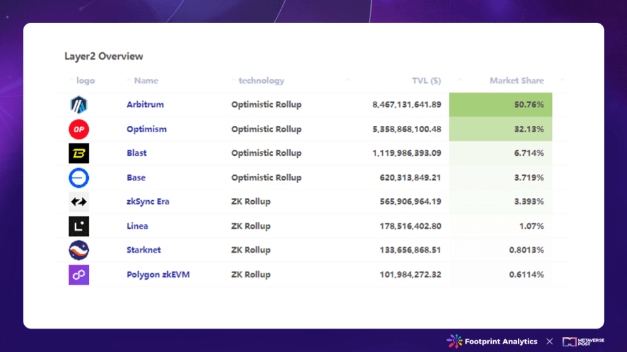Viewport: 627px width, 352px height.
Task: Select Blast's Optimistic Rollup technology cell
Action: coord(266,153)
